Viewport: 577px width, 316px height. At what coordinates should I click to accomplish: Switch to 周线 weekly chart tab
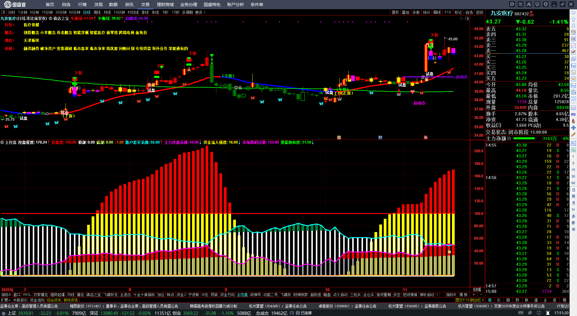[97, 12]
